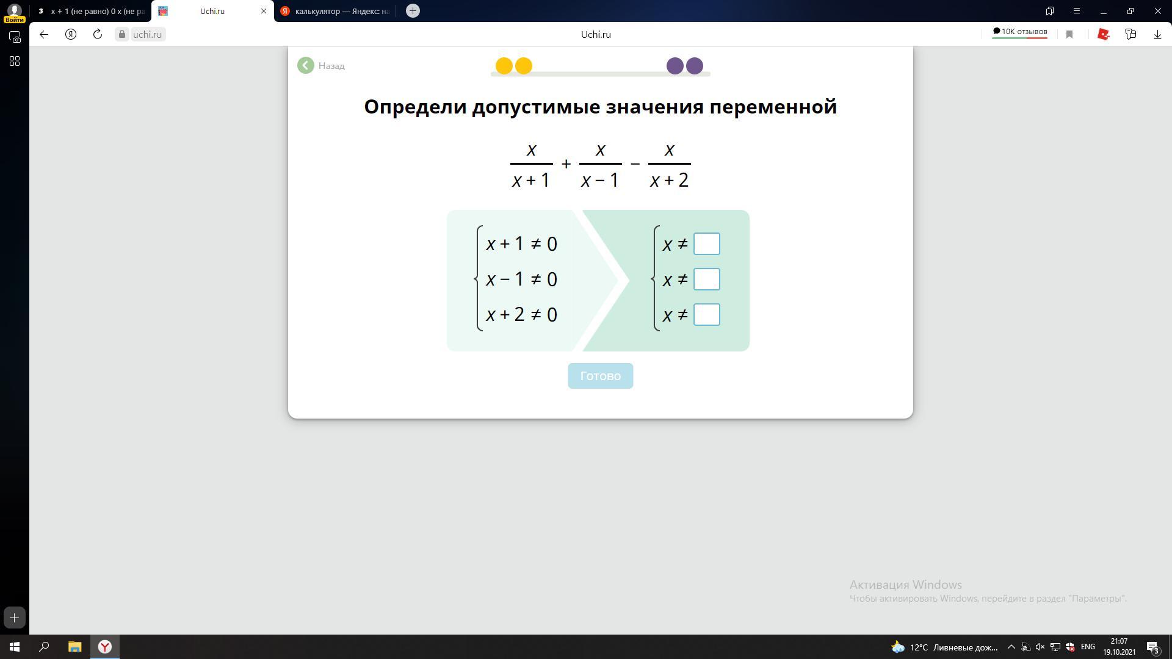Click the muted volume tray icon
Screen dimensions: 1172x659
click(x=1040, y=647)
